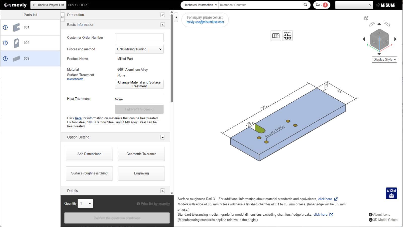Open the AI Chat assistant
The image size is (403, 227).
[x=391, y=193]
